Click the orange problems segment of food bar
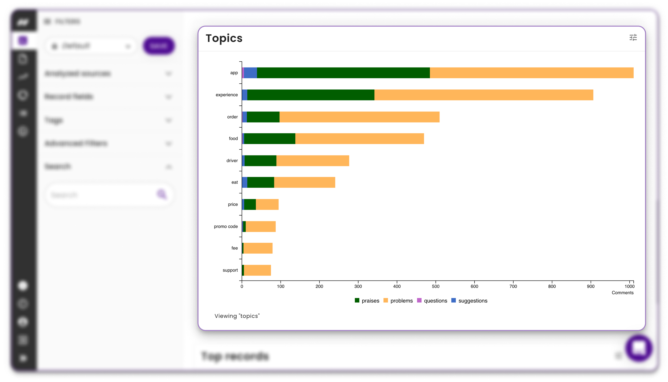Image resolution: width=668 pixels, height=382 pixels. pos(360,139)
